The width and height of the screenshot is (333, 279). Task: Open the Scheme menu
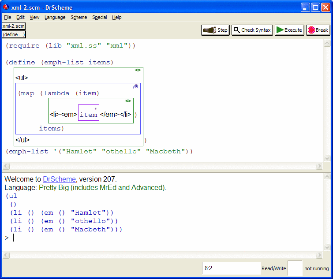click(x=79, y=17)
